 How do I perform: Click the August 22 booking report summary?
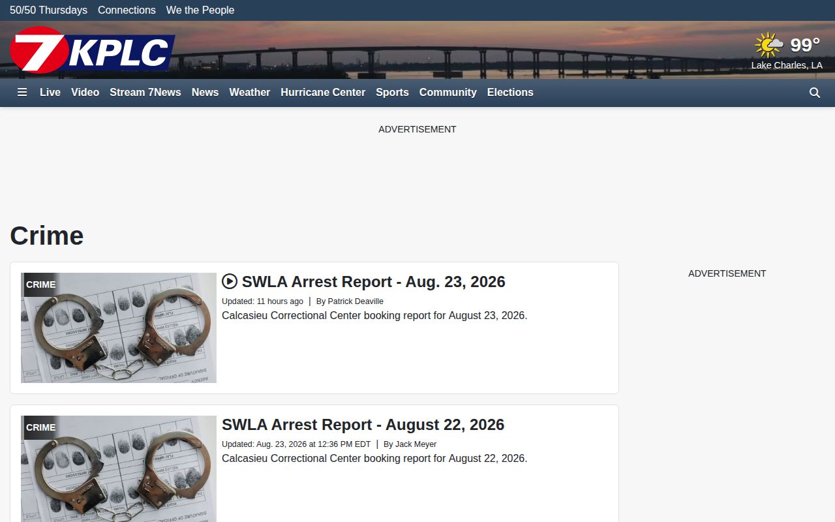click(374, 459)
